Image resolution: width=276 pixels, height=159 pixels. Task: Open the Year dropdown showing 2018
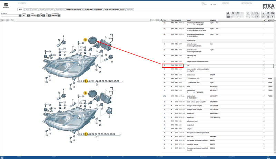38,16
